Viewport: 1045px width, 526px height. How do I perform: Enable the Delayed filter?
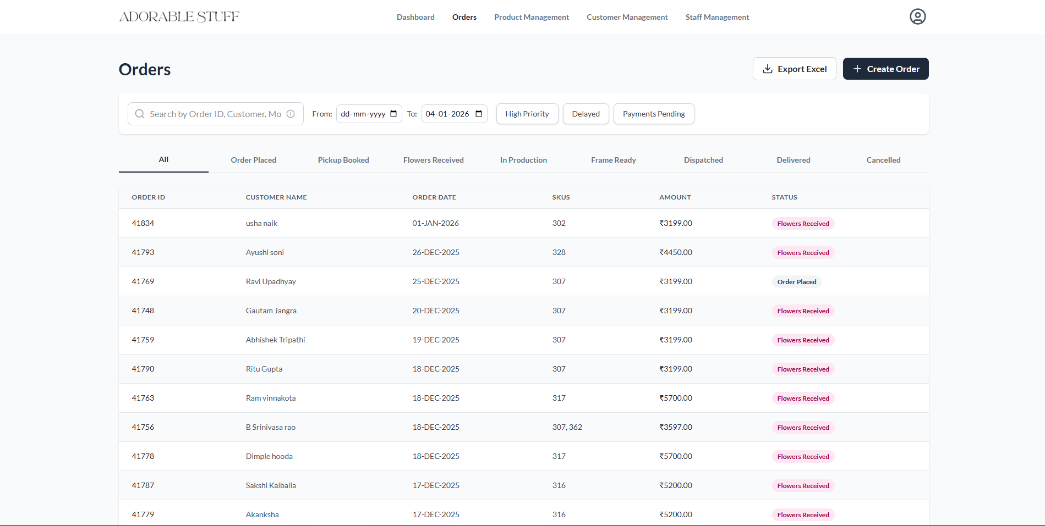(x=586, y=114)
